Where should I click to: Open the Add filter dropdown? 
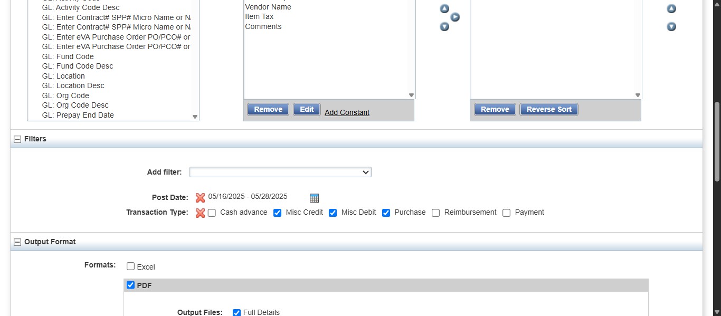click(x=280, y=172)
